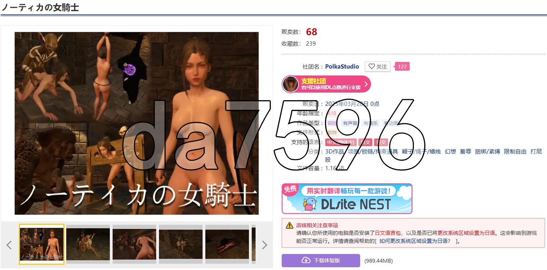Click the file size 1.16GB value

335,168
